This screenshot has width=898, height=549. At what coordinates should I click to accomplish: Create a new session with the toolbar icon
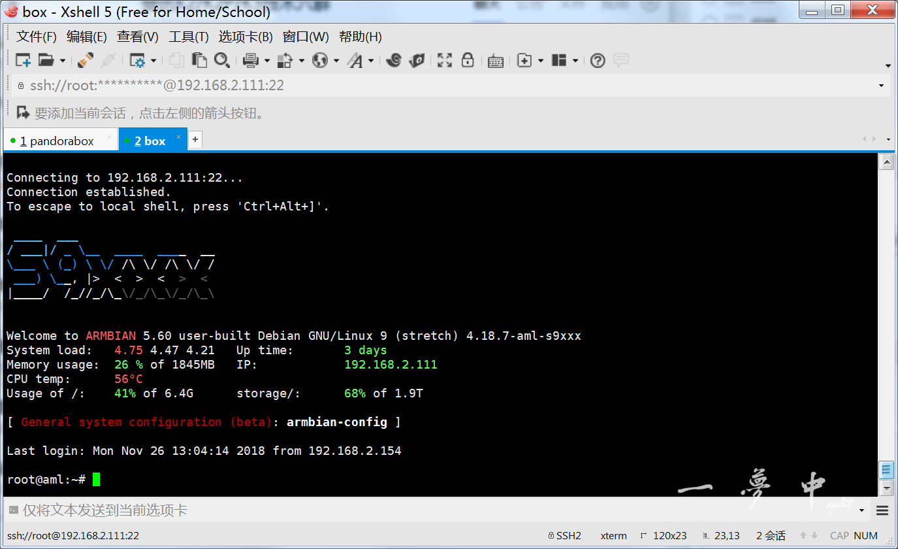[x=24, y=61]
